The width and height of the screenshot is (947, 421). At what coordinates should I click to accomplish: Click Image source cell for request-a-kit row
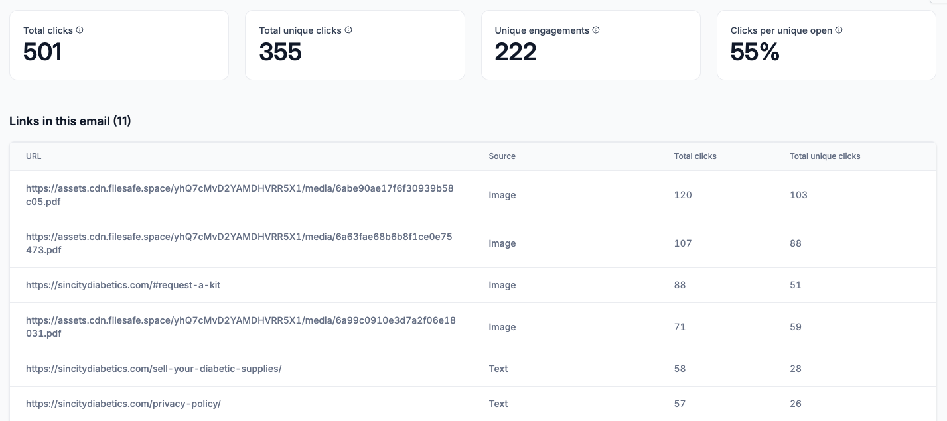502,285
